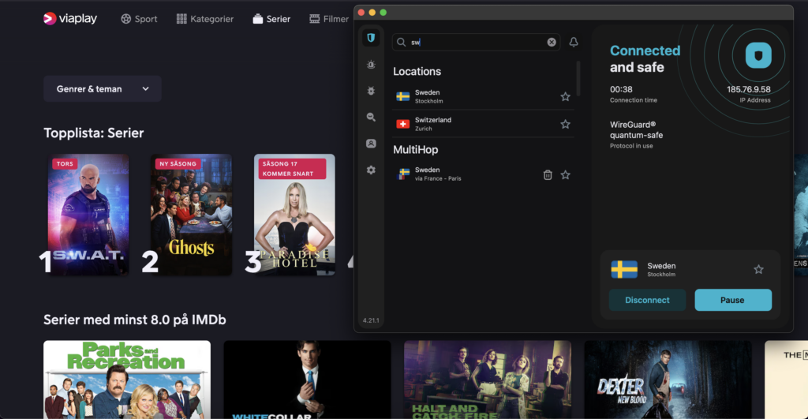Click the Sweden flag in Locations list
This screenshot has width=808, height=419.
(403, 96)
